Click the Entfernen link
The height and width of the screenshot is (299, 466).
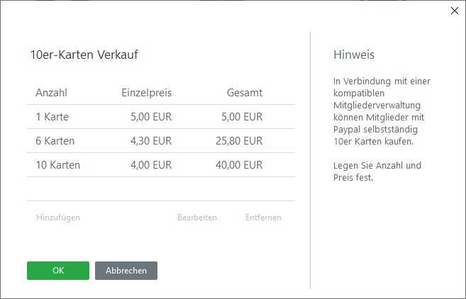coord(263,218)
